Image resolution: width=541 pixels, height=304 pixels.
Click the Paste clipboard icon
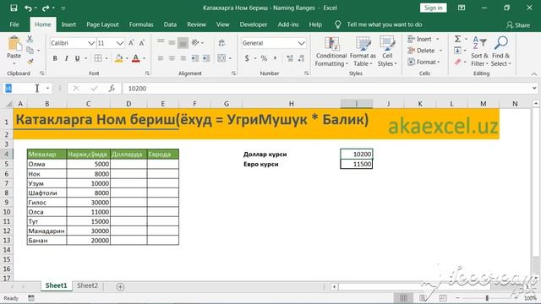(x=14, y=44)
